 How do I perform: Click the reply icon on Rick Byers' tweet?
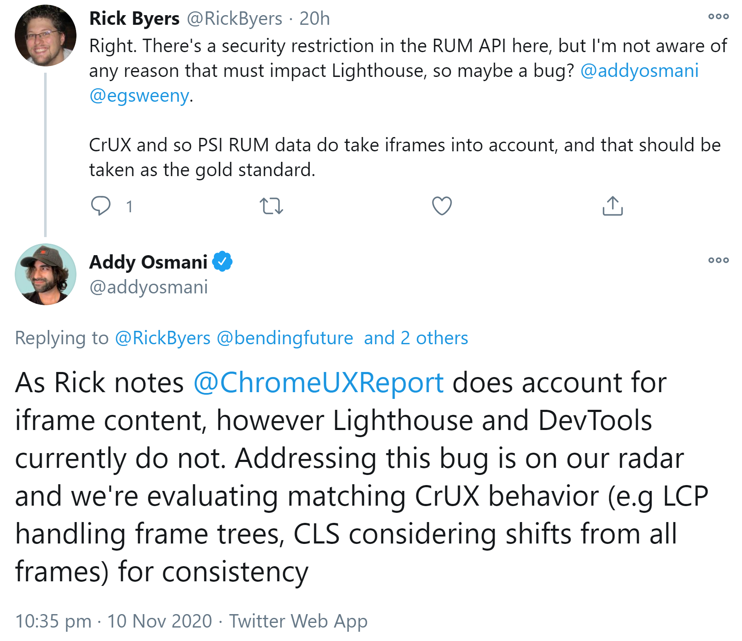pyautogui.click(x=101, y=206)
